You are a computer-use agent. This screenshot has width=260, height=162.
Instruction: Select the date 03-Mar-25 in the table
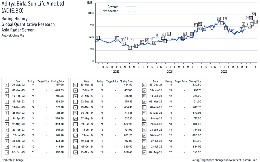point(156,102)
